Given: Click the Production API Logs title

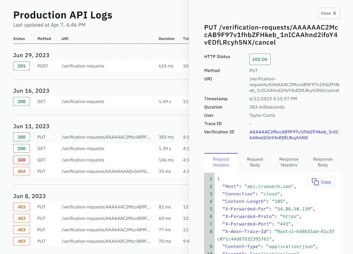Looking at the screenshot, I should [x=63, y=15].
